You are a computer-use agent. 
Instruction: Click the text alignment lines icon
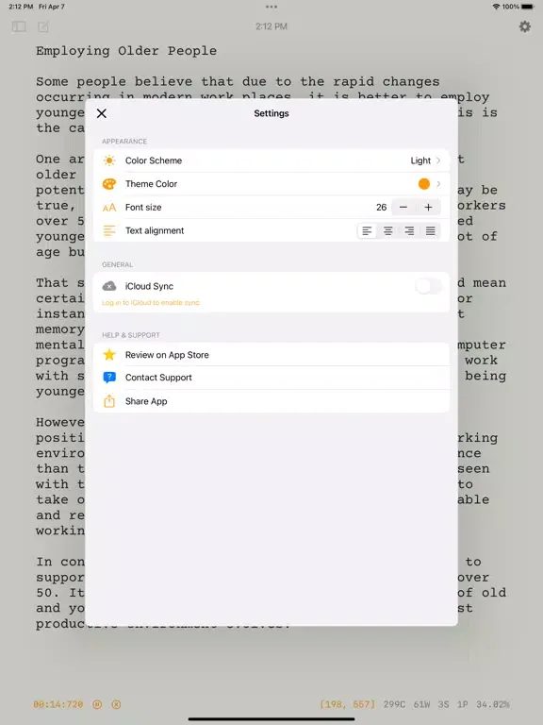pos(109,230)
